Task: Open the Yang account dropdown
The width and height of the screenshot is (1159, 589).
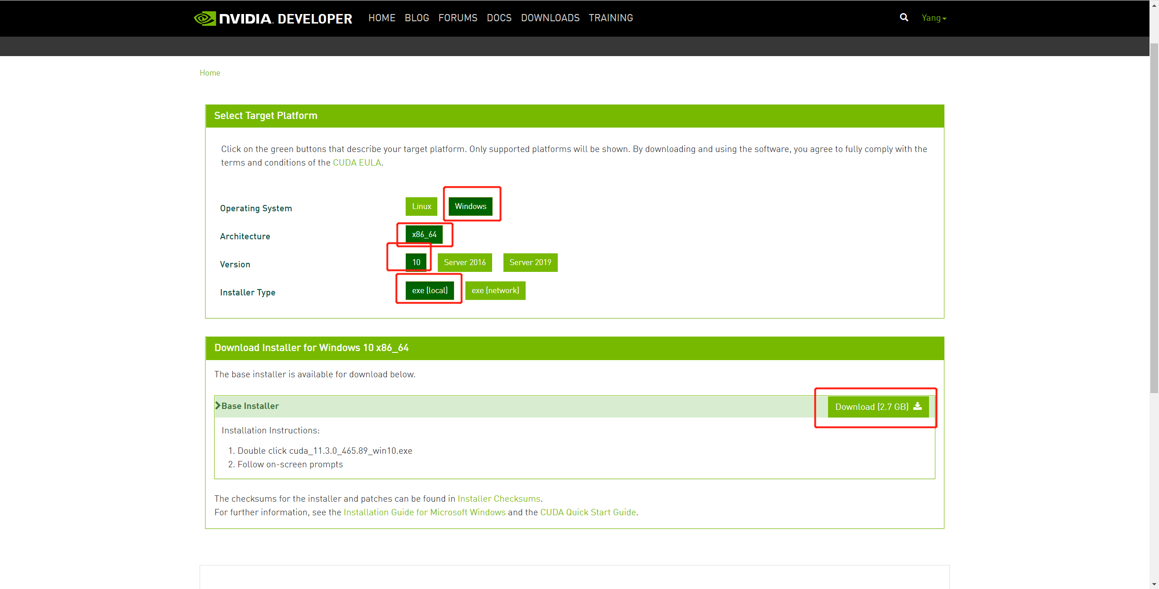Action: (934, 18)
